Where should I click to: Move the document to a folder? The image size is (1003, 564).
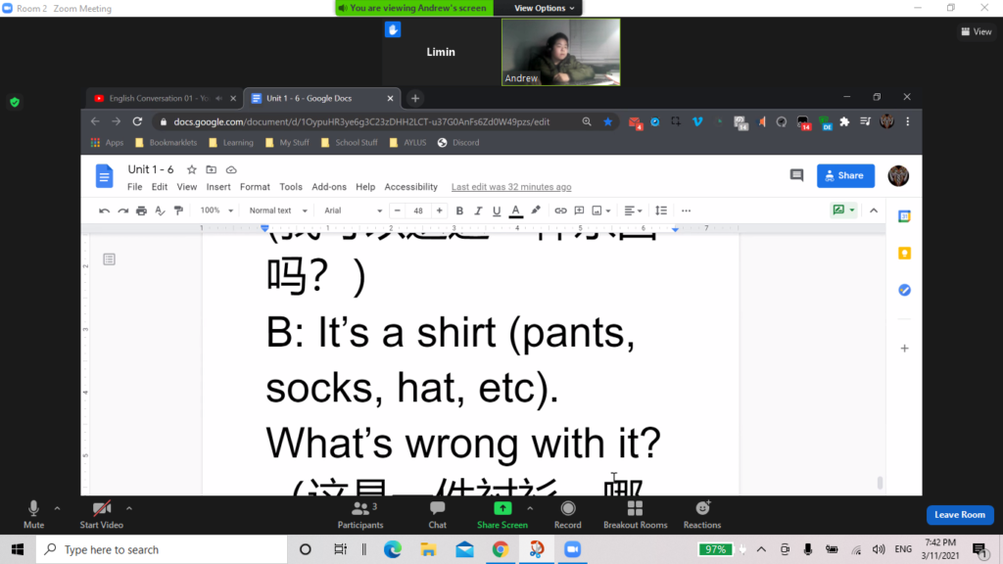coord(212,169)
